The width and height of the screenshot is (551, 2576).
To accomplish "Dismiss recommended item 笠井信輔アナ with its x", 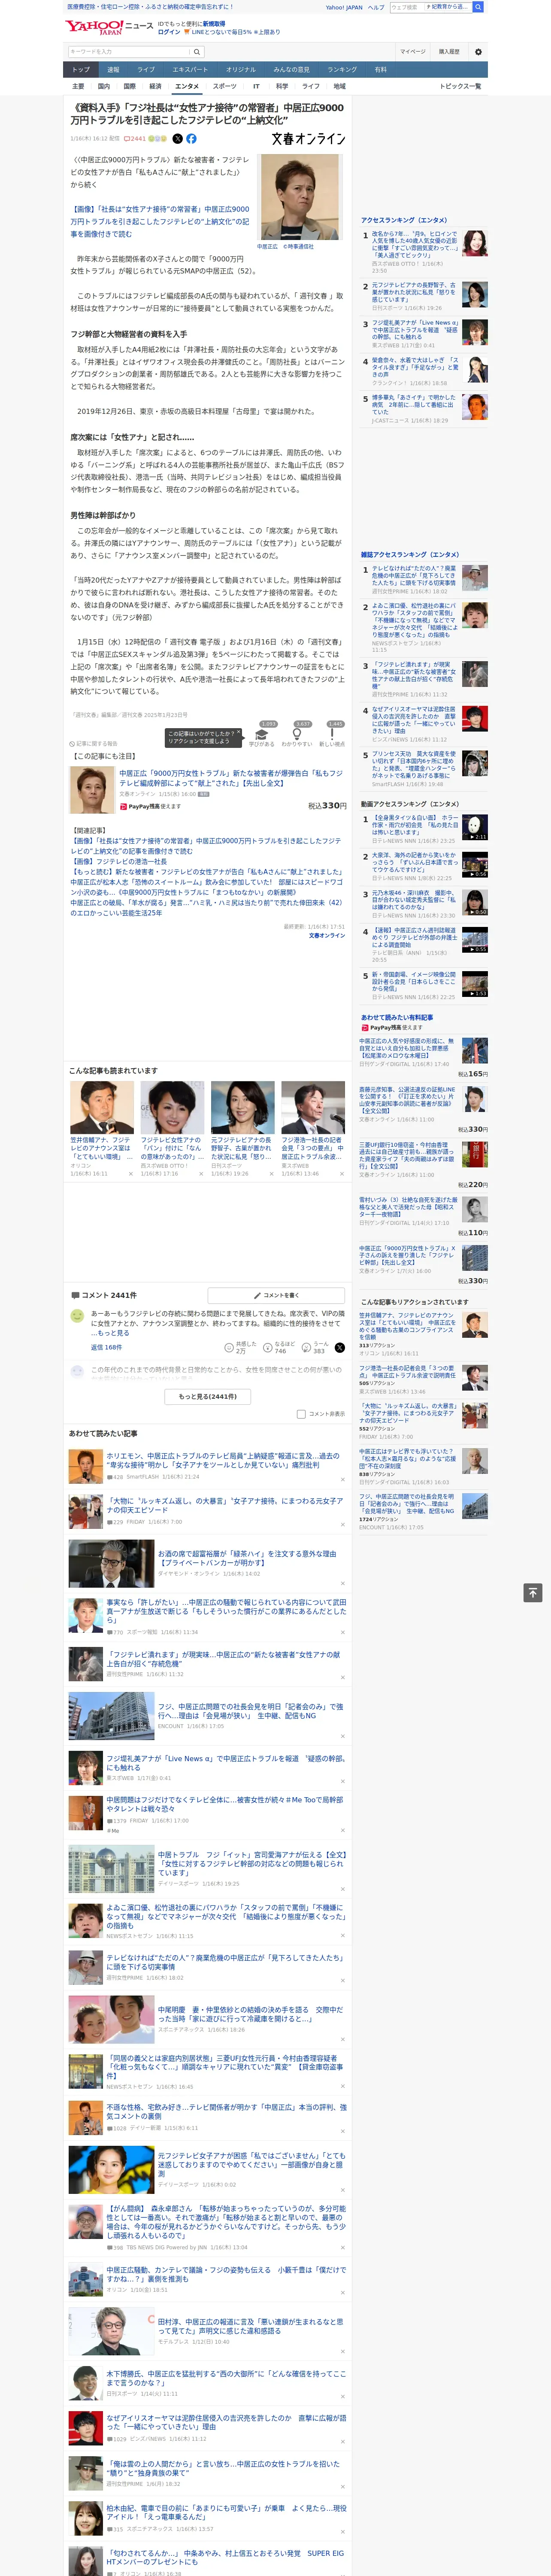I will pos(130,1174).
